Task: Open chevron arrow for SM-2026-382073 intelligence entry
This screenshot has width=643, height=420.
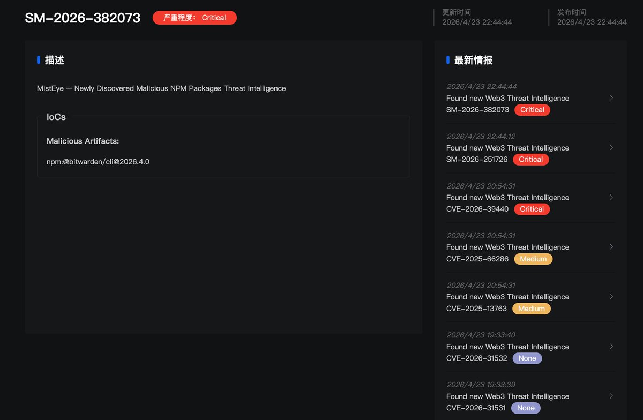Action: click(x=611, y=98)
